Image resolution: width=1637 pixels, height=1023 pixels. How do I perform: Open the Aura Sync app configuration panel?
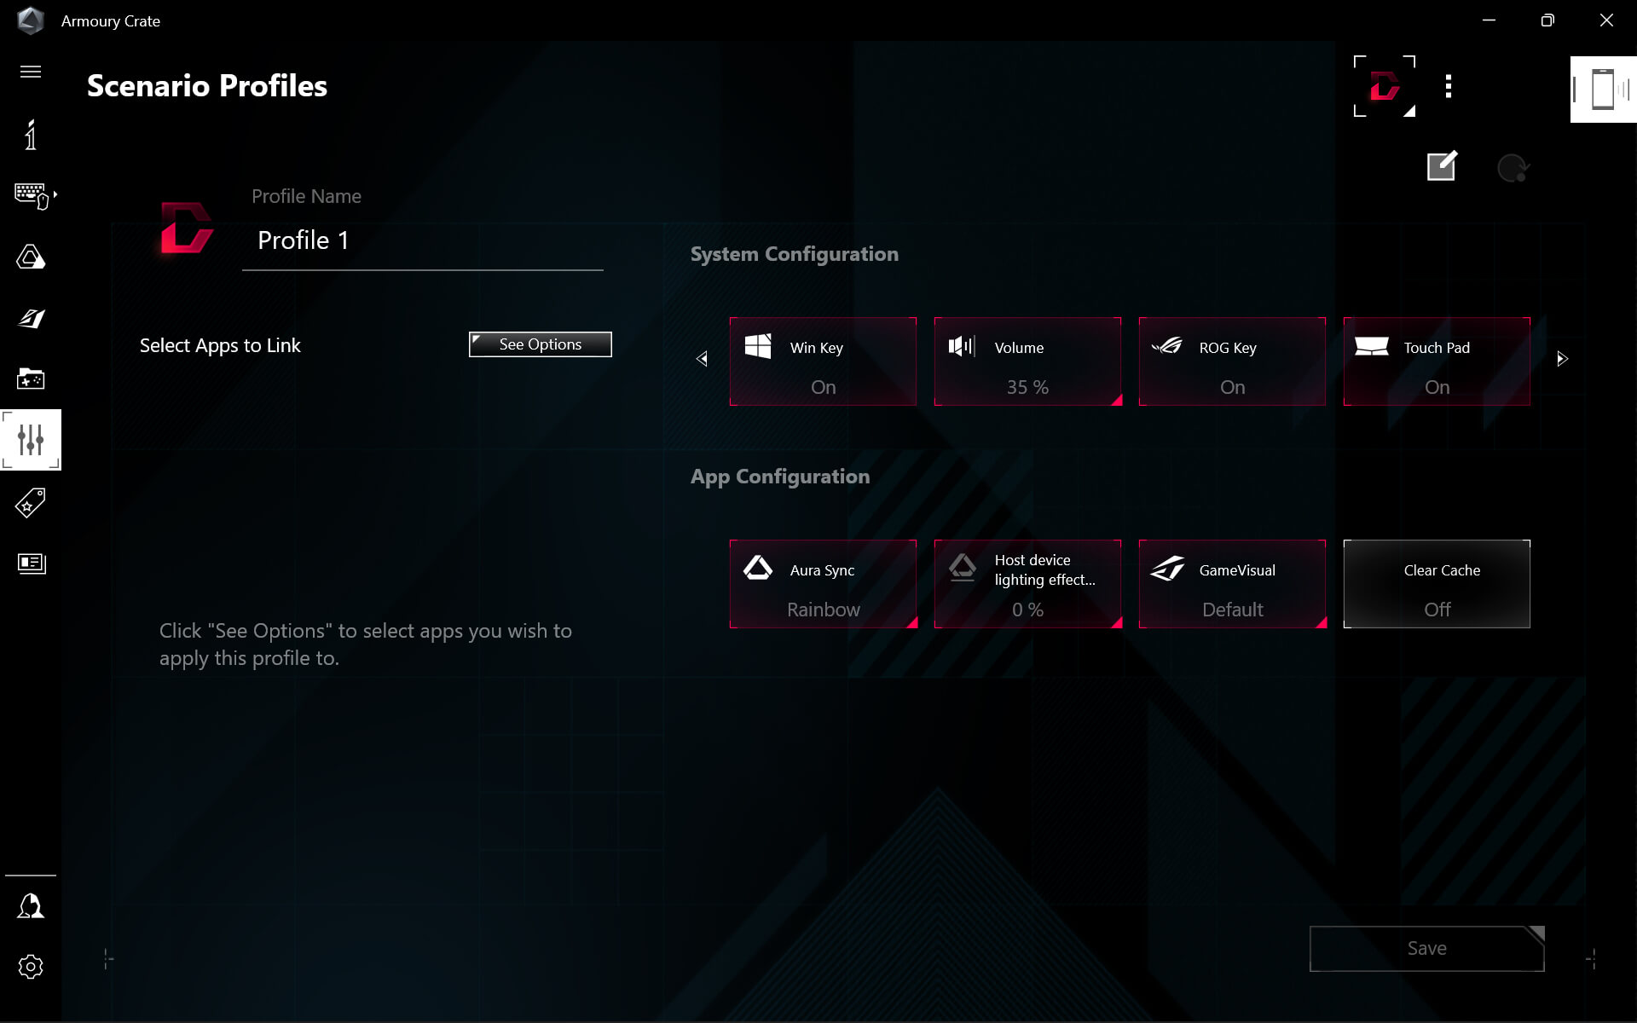pyautogui.click(x=823, y=583)
